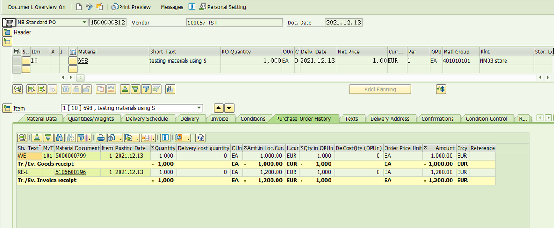Sort PO history descending
Image resolution: width=554 pixels, height=228 pixels.
48,137
